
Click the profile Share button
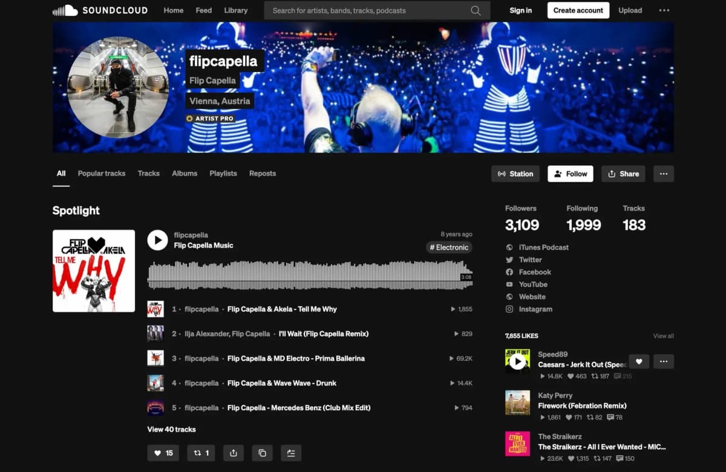tap(623, 174)
